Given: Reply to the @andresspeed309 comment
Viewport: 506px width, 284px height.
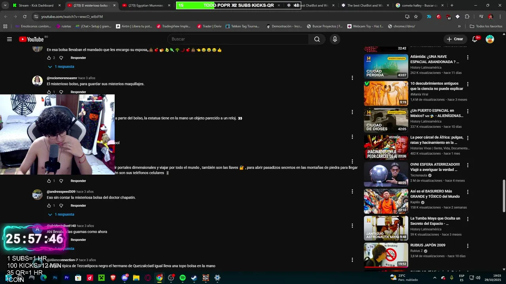Looking at the screenshot, I should (x=78, y=206).
